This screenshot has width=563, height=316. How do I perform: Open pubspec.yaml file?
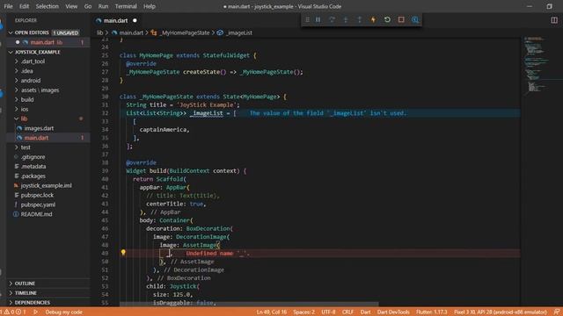pos(38,205)
